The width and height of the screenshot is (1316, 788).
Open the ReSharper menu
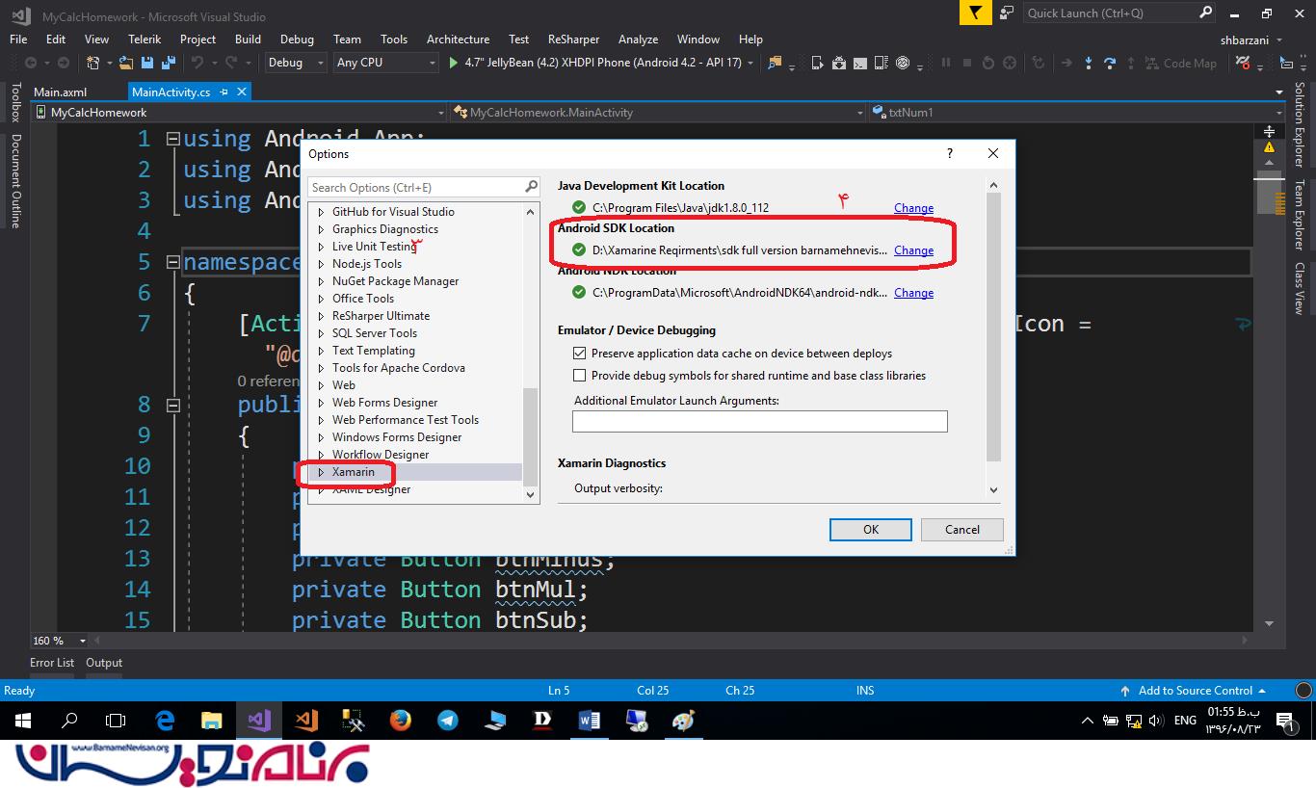573,39
